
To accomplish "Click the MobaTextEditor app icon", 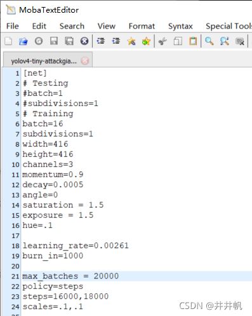I will tap(11, 10).
